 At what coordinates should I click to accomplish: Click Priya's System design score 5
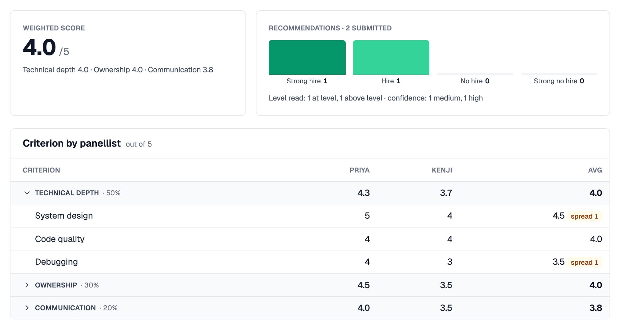point(367,216)
